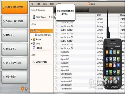
Task: Select the Video library label
Action: tap(38, 44)
